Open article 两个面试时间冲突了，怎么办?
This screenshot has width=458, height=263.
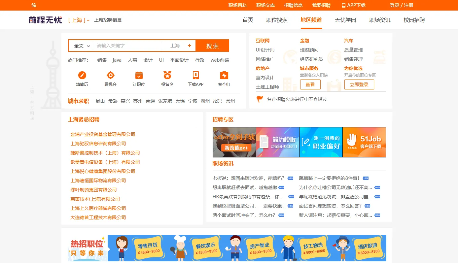[x=244, y=215]
